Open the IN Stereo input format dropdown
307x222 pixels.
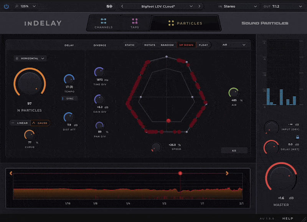(x=238, y=7)
